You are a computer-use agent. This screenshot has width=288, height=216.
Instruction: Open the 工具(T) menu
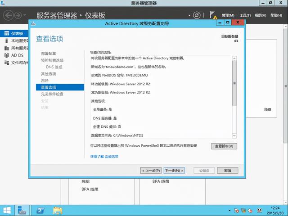click(245, 15)
